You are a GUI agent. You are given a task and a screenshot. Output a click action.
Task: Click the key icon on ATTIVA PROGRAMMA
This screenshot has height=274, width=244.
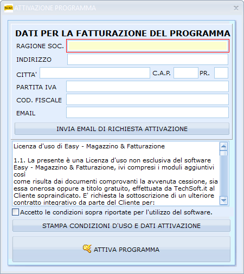pyautogui.click(x=87, y=249)
